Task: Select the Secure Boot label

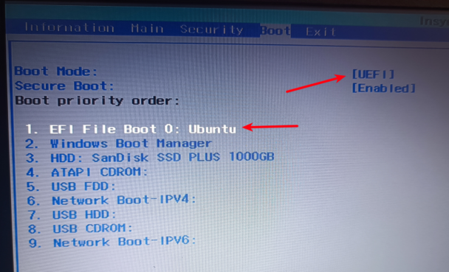Action: pyautogui.click(x=64, y=86)
